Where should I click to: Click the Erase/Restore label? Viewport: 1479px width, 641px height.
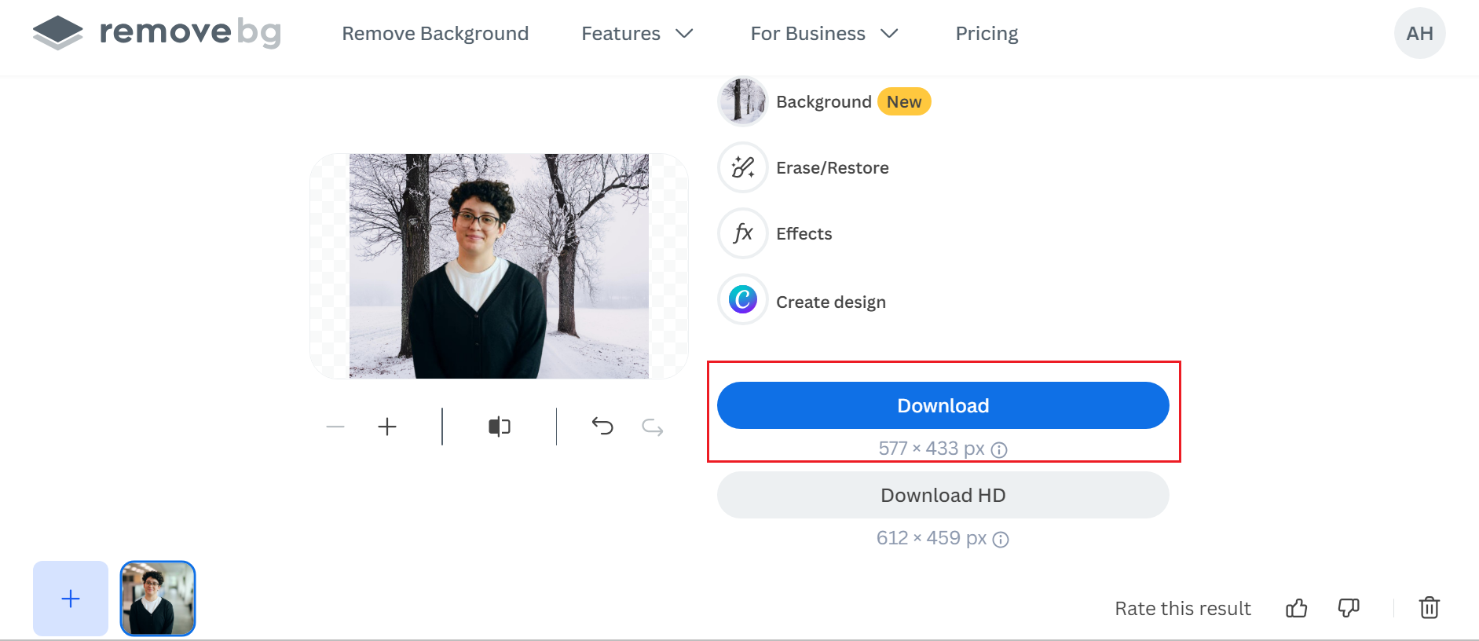833,168
